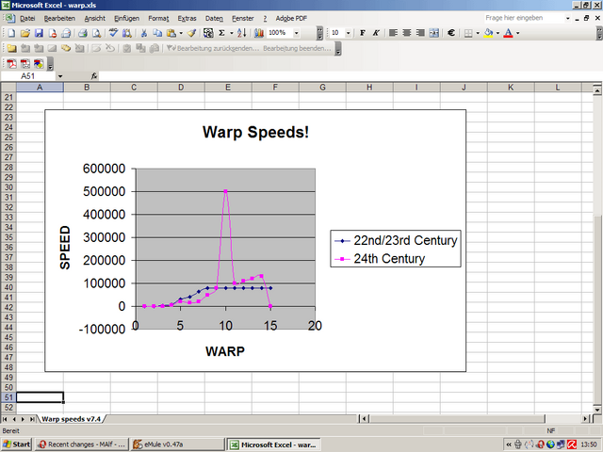This screenshot has width=603, height=452.
Task: Open the Bearbeiten menu
Action: [x=59, y=18]
